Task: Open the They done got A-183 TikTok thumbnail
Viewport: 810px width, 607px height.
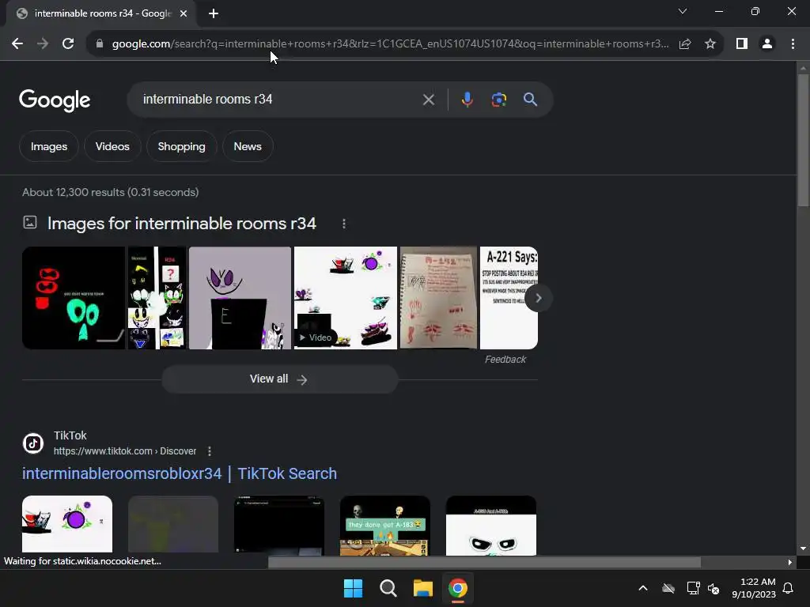Action: (x=385, y=526)
